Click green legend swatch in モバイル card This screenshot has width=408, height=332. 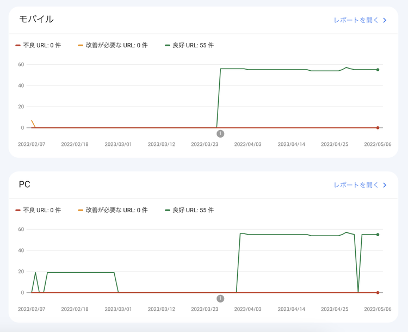pos(168,45)
